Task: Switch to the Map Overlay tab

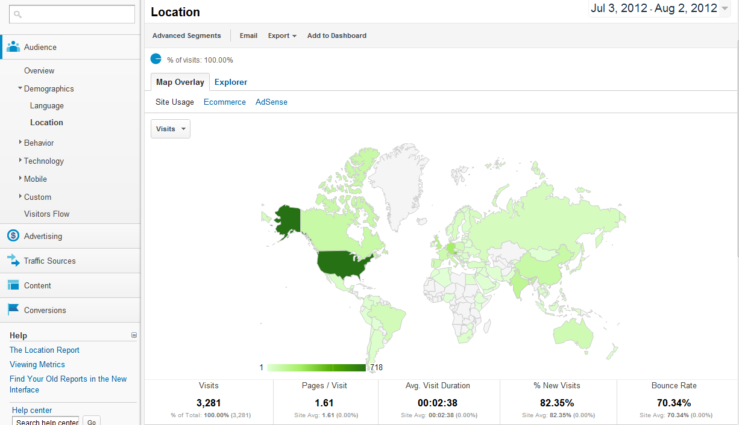Action: [180, 82]
